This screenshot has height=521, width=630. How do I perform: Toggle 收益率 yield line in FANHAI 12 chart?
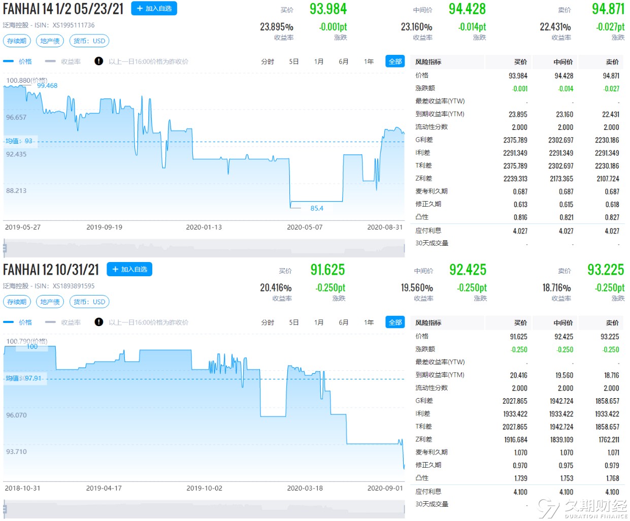tap(63, 322)
